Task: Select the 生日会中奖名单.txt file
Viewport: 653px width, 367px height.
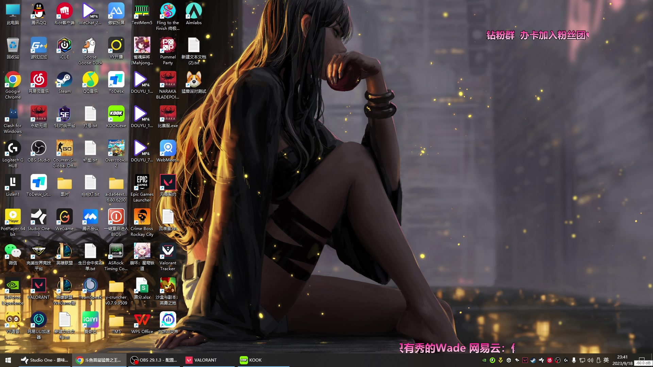Action: point(90,257)
